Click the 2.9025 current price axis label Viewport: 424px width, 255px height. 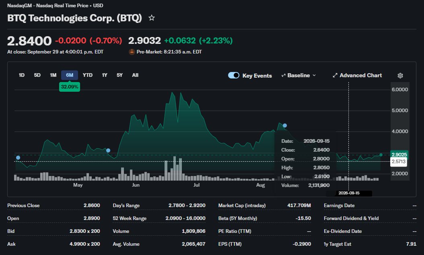pos(399,155)
